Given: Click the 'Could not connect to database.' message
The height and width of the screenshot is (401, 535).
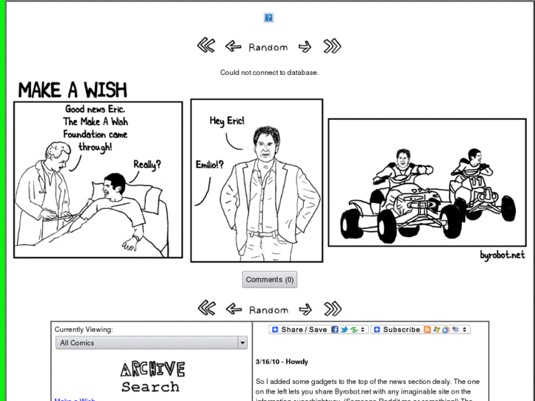Looking at the screenshot, I should click(x=269, y=72).
